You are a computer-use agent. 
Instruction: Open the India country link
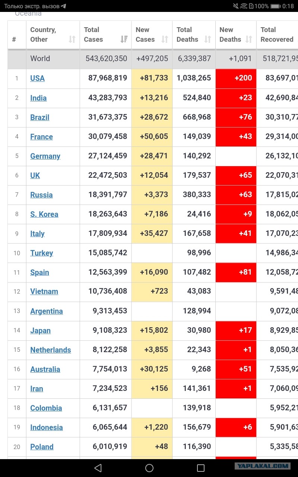pyautogui.click(x=38, y=98)
